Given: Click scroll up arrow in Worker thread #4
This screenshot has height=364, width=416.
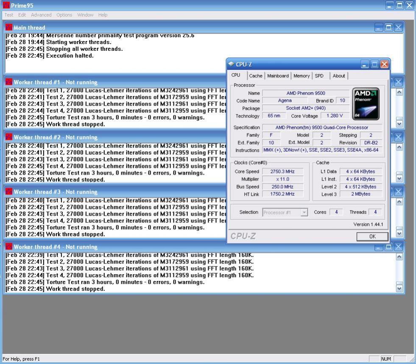Looking at the screenshot, I should (x=399, y=257).
